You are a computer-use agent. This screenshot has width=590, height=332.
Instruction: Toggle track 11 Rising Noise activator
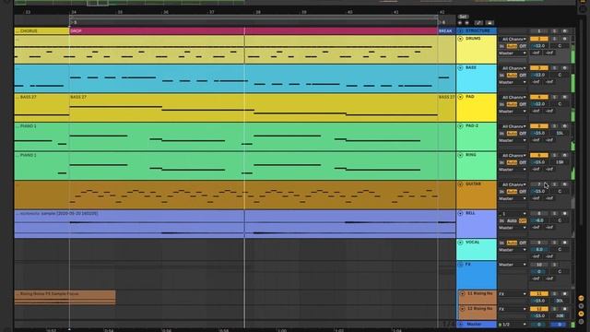538,293
